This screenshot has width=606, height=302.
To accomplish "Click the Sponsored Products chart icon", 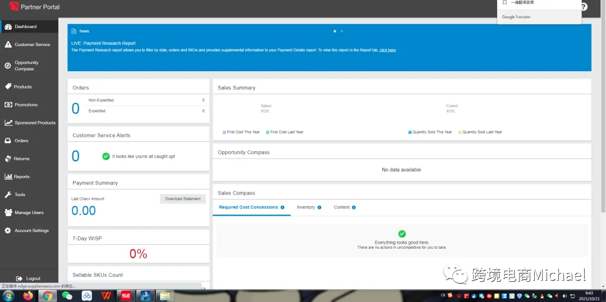I will click(8, 123).
